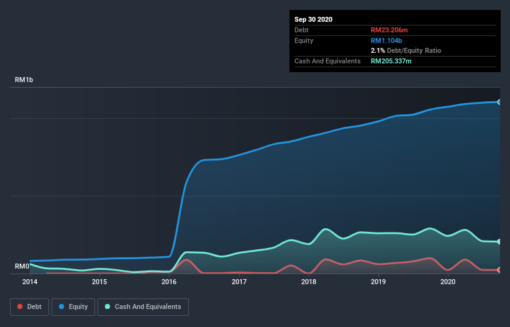Click the RM1b y-axis label
This screenshot has width=510, height=327.
pos(24,80)
